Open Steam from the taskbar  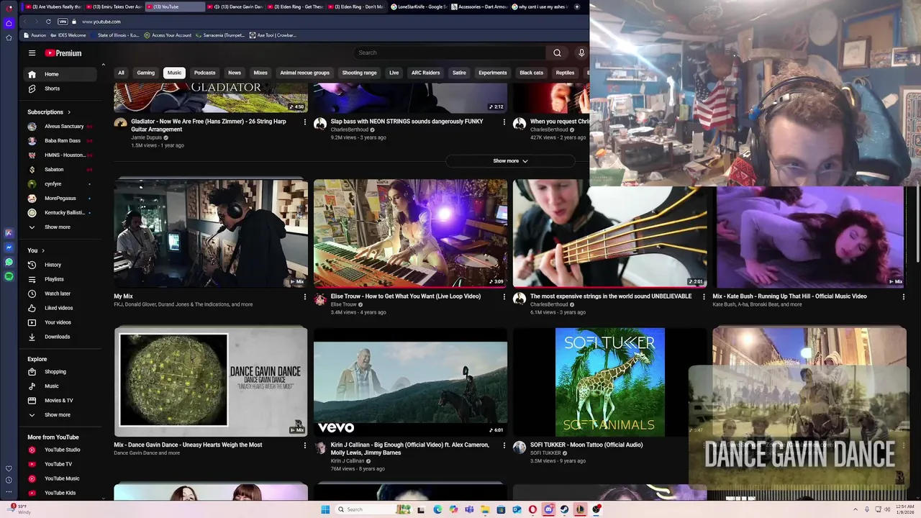click(564, 509)
